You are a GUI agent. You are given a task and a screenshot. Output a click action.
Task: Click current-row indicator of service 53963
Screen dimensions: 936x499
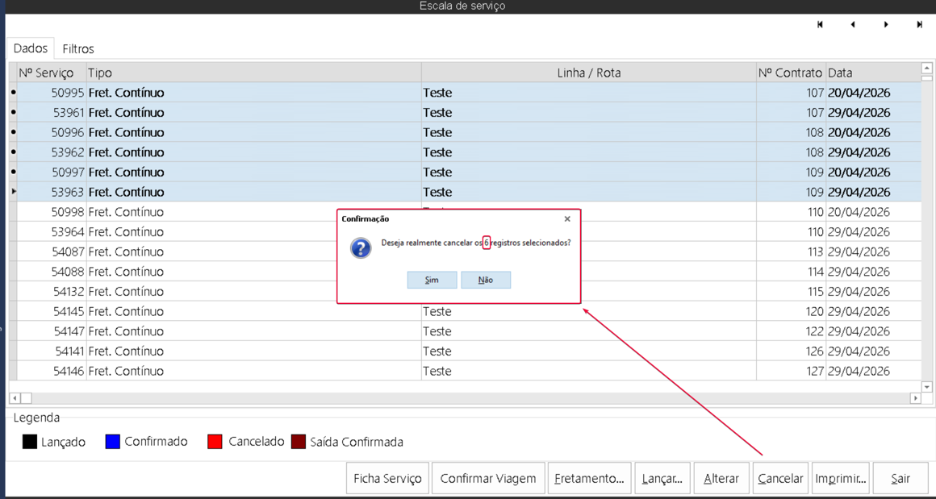13,192
